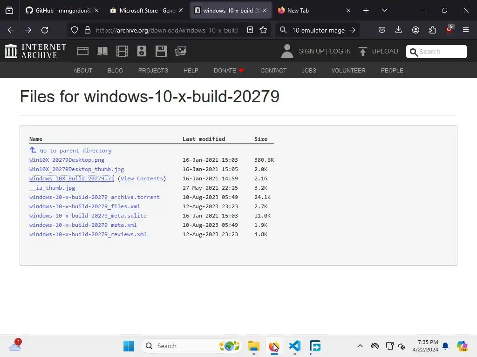
Task: Click View Contents link
Action: pos(142,178)
